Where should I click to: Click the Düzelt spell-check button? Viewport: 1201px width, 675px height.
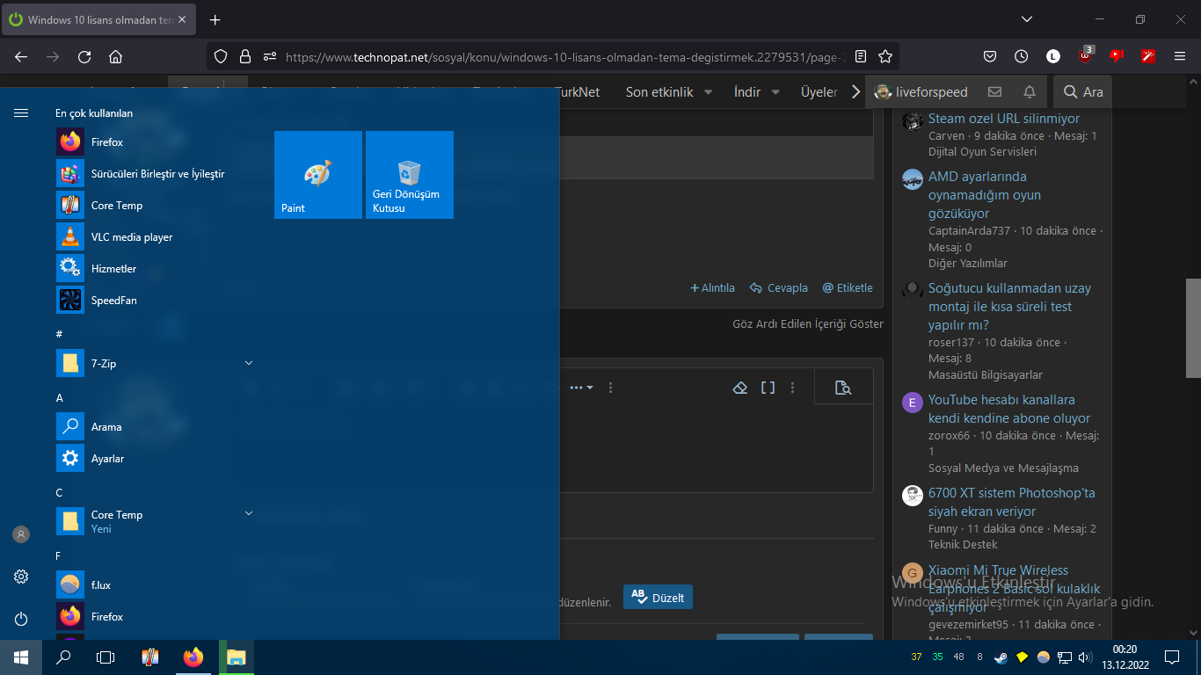[659, 598]
